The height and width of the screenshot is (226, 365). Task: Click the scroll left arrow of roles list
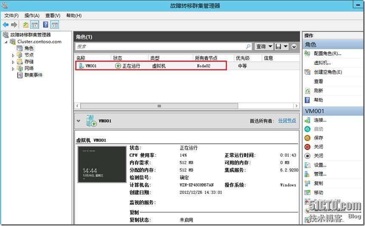pos(77,106)
